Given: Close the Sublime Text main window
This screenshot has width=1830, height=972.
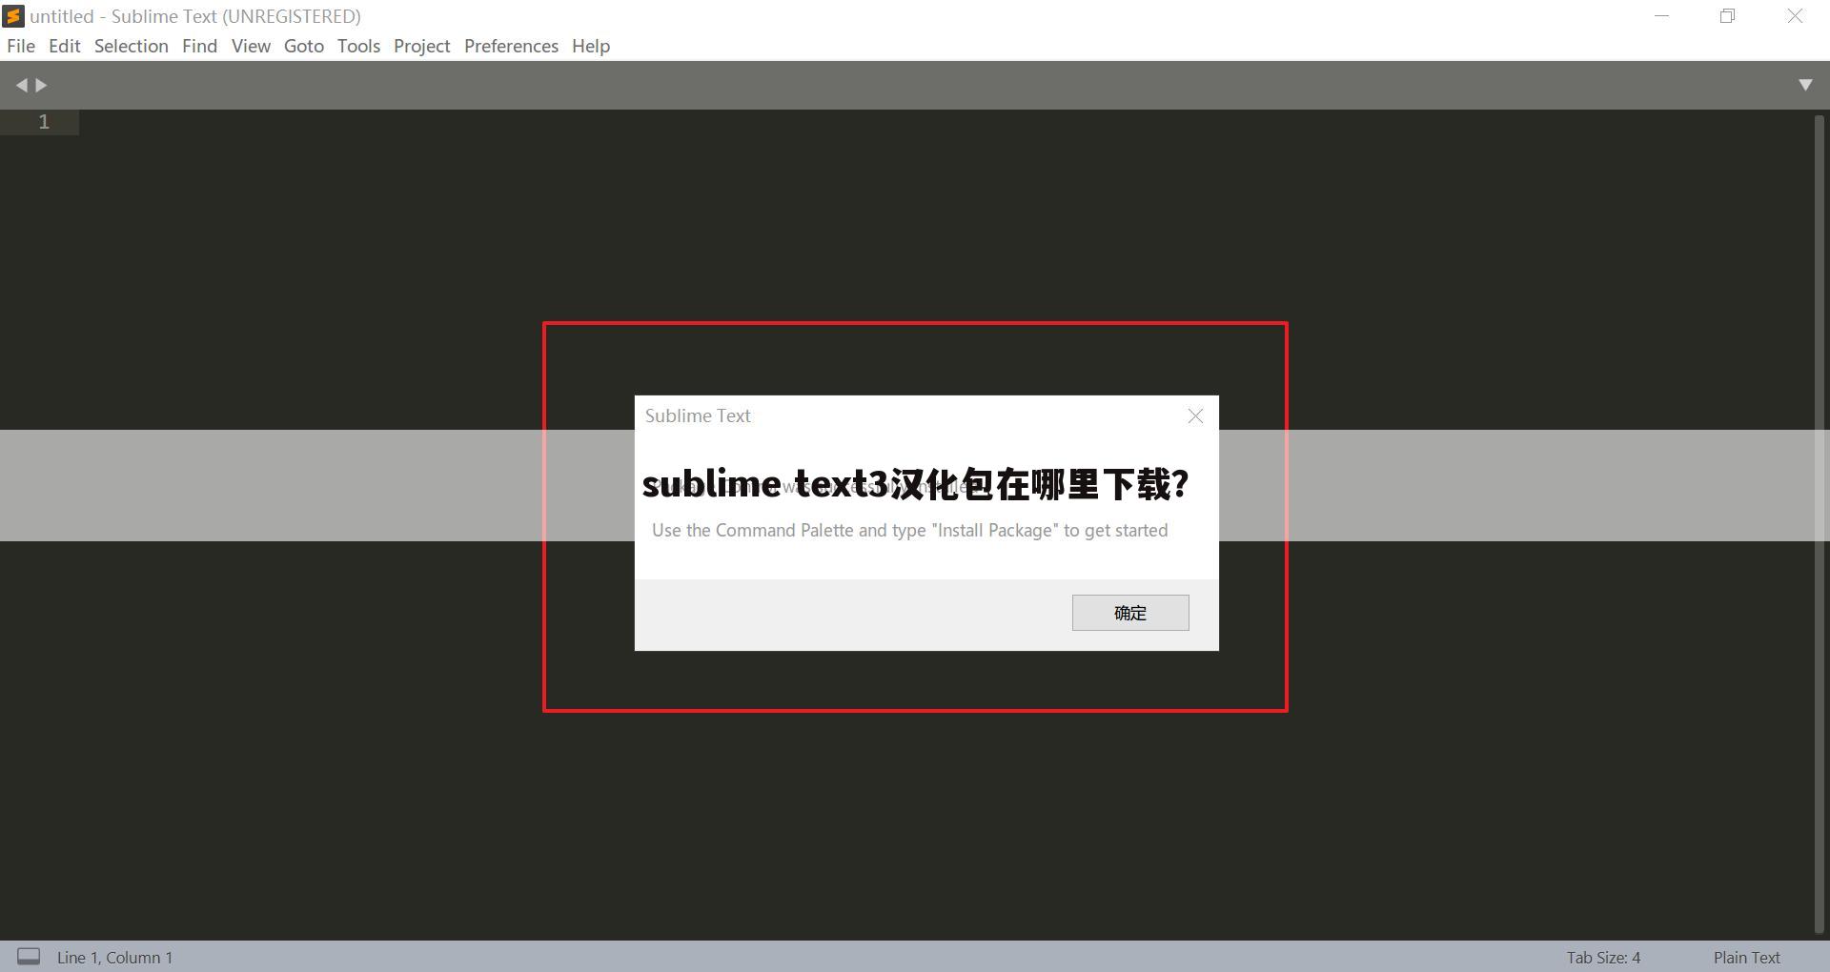Looking at the screenshot, I should coord(1795,16).
